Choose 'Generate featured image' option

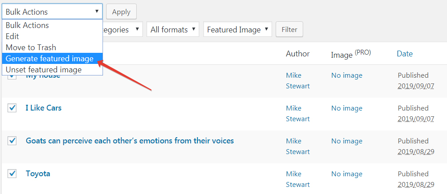[50, 59]
